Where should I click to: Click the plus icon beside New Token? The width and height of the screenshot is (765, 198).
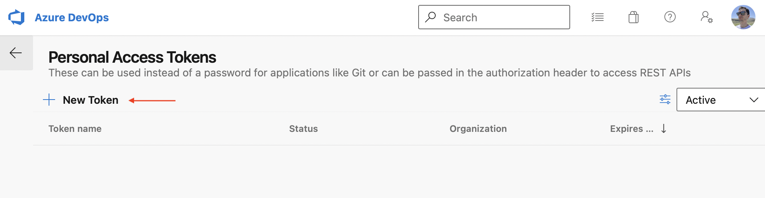click(x=49, y=100)
